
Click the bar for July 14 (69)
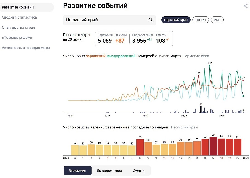(x=189, y=149)
